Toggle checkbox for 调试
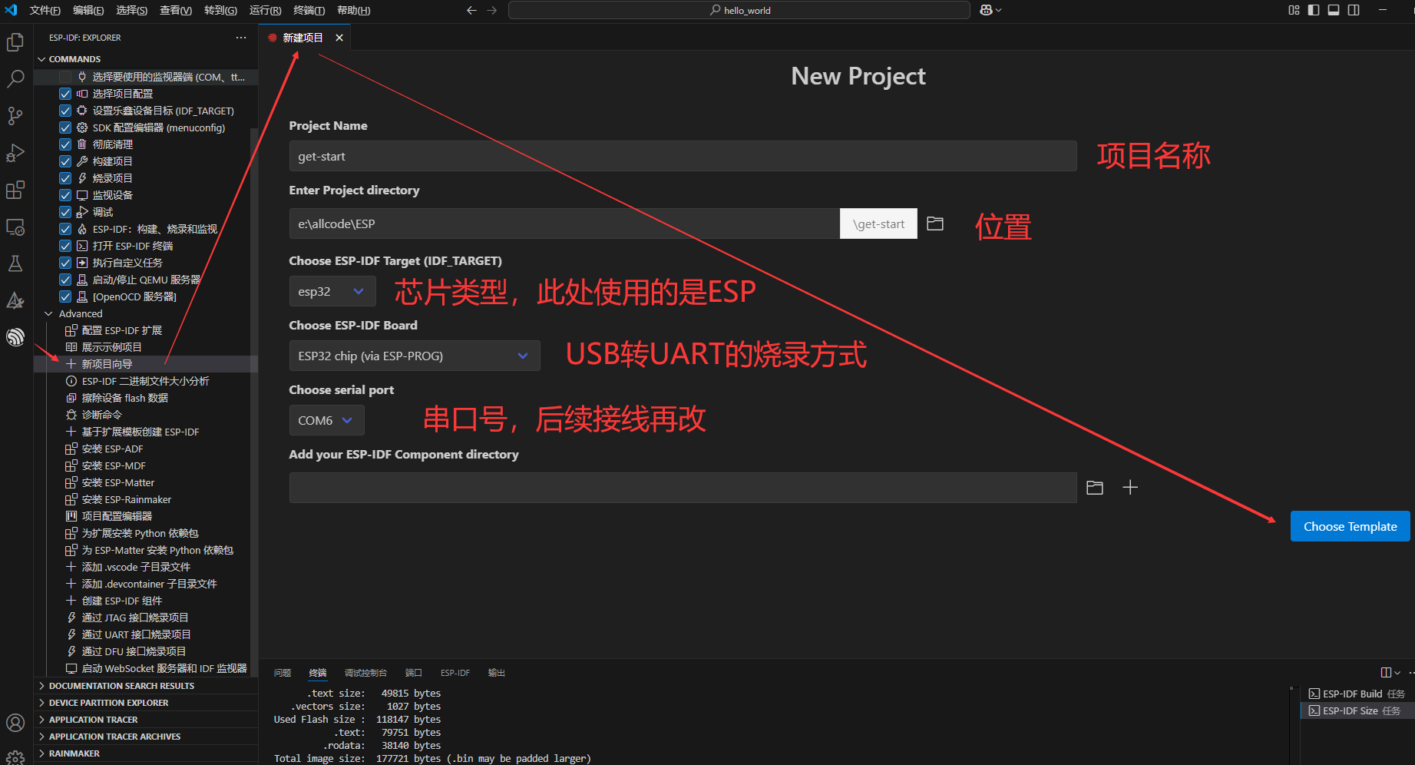Screen dimensions: 1415x765 [65, 212]
